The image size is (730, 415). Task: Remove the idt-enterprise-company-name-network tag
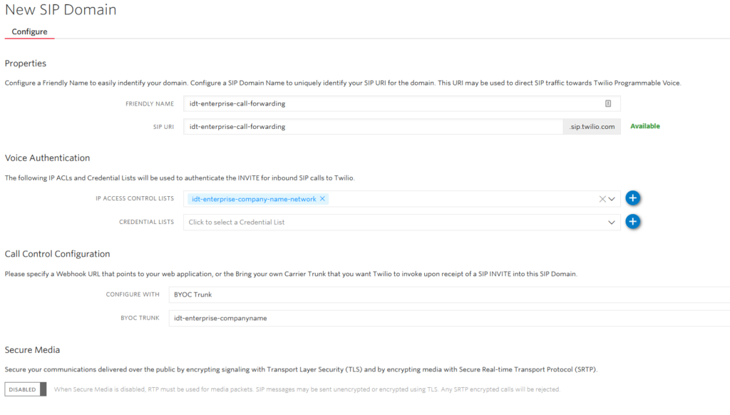323,199
